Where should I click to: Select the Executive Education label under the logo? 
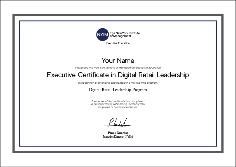click(118, 43)
